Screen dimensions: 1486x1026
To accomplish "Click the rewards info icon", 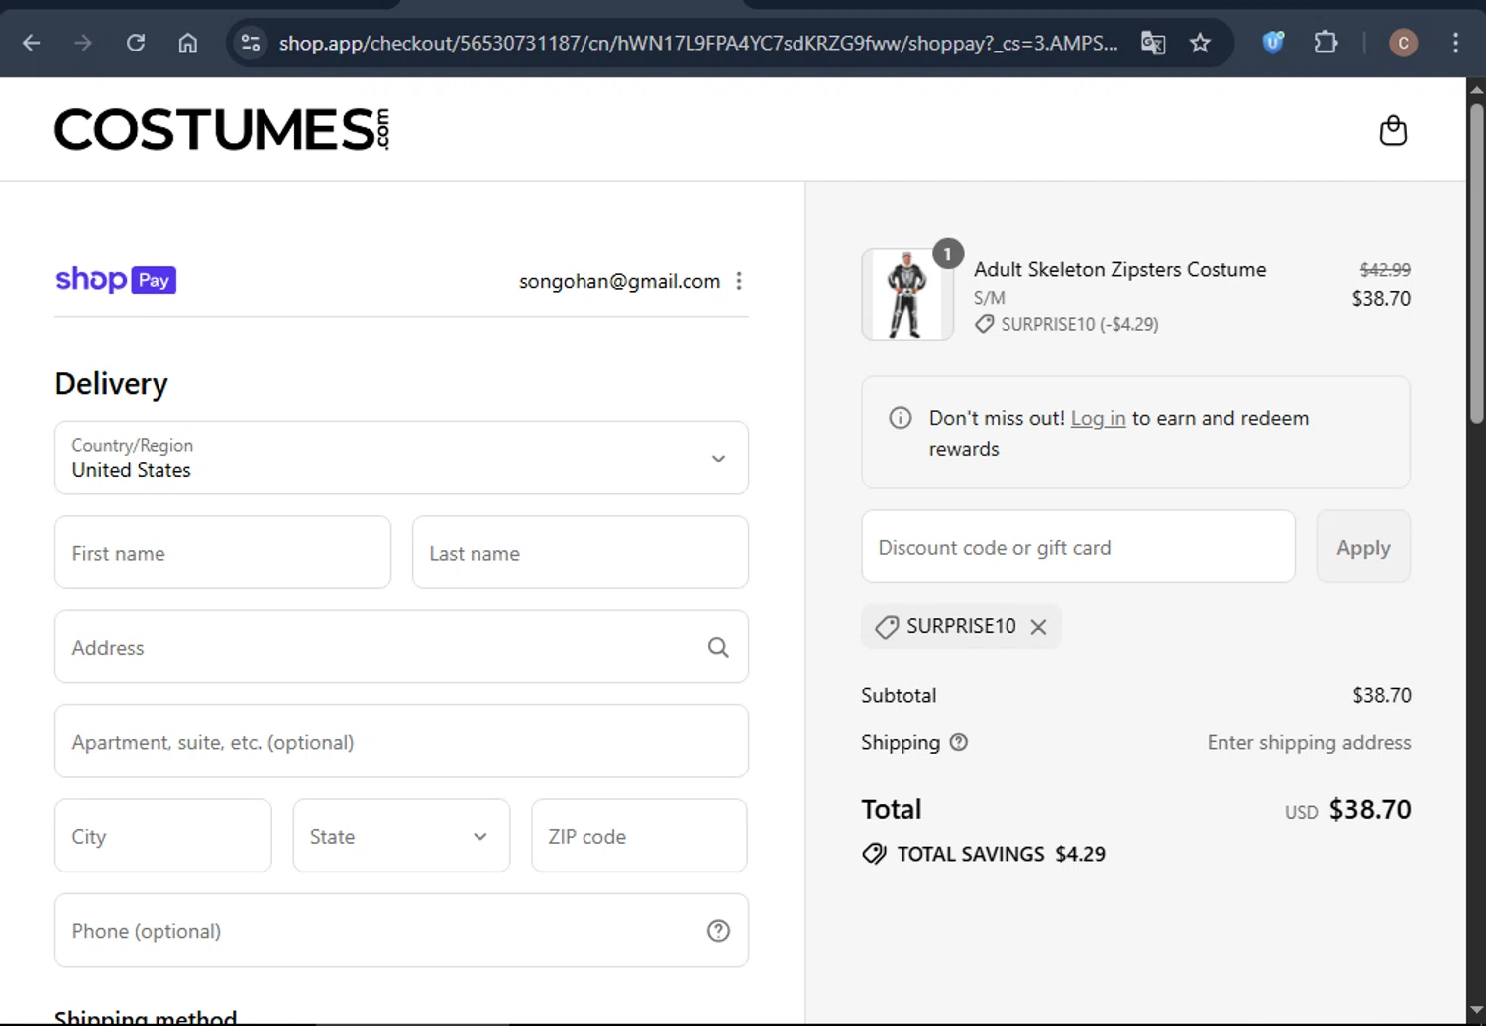I will 901,418.
